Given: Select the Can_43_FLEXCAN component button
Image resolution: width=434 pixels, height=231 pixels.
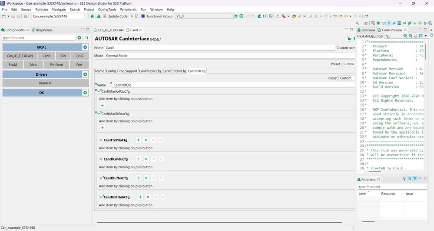Looking at the screenshot, I should pyautogui.click(x=20, y=56).
